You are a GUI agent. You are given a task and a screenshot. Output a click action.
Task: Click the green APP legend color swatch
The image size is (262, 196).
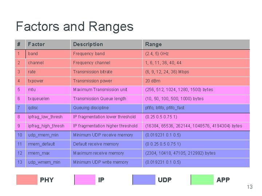[202, 180]
